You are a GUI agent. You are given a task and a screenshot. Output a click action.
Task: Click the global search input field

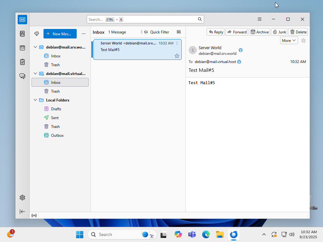(142, 19)
